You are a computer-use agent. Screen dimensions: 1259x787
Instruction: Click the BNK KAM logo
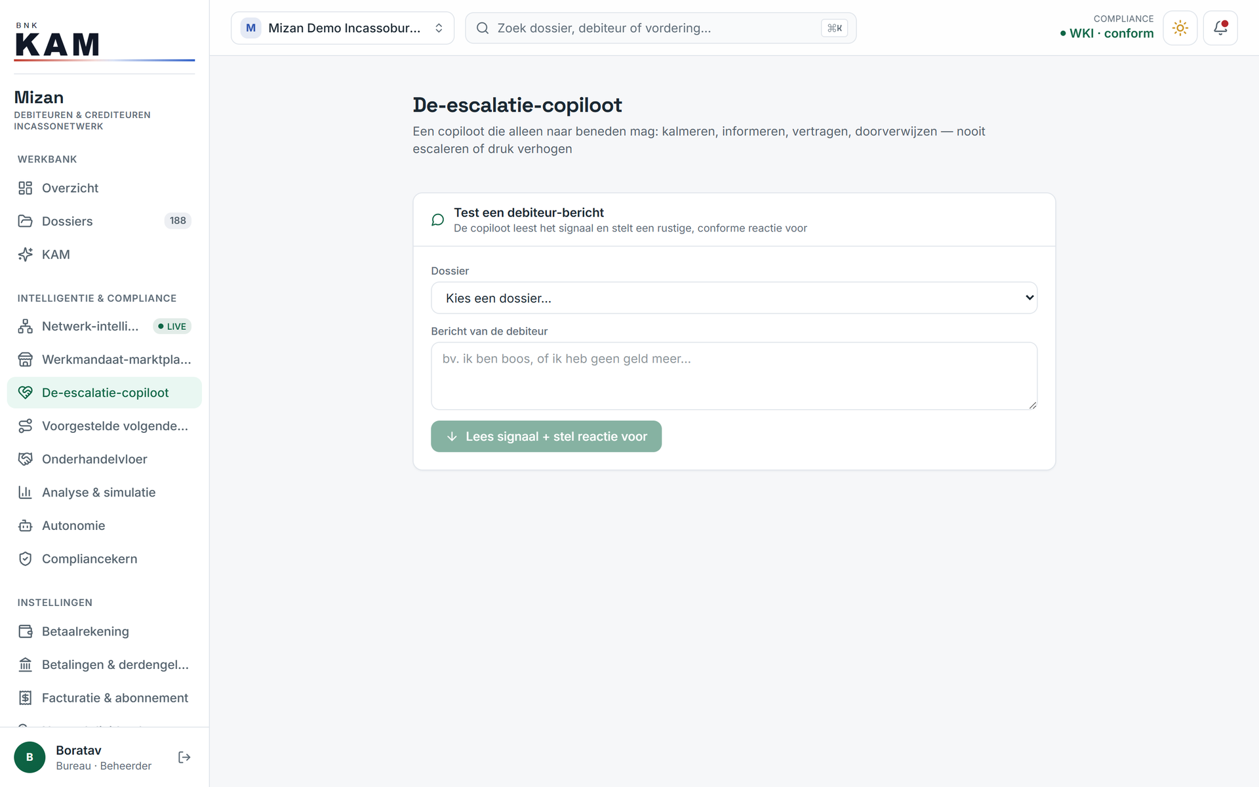[x=104, y=43]
